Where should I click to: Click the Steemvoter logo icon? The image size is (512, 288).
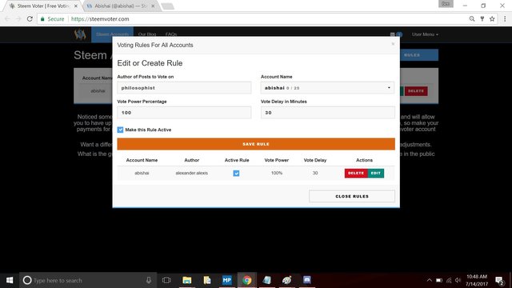pos(80,34)
